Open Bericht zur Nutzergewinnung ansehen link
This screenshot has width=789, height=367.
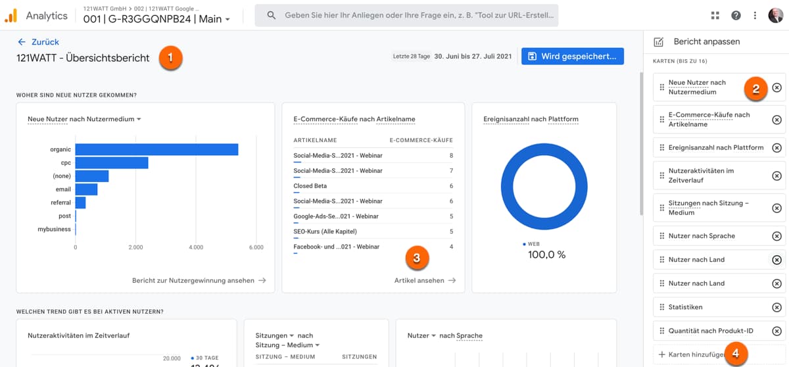199,280
